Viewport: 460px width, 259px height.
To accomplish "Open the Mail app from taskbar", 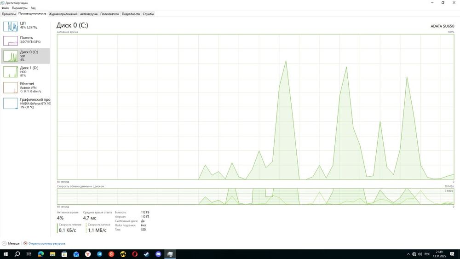I will [76, 254].
